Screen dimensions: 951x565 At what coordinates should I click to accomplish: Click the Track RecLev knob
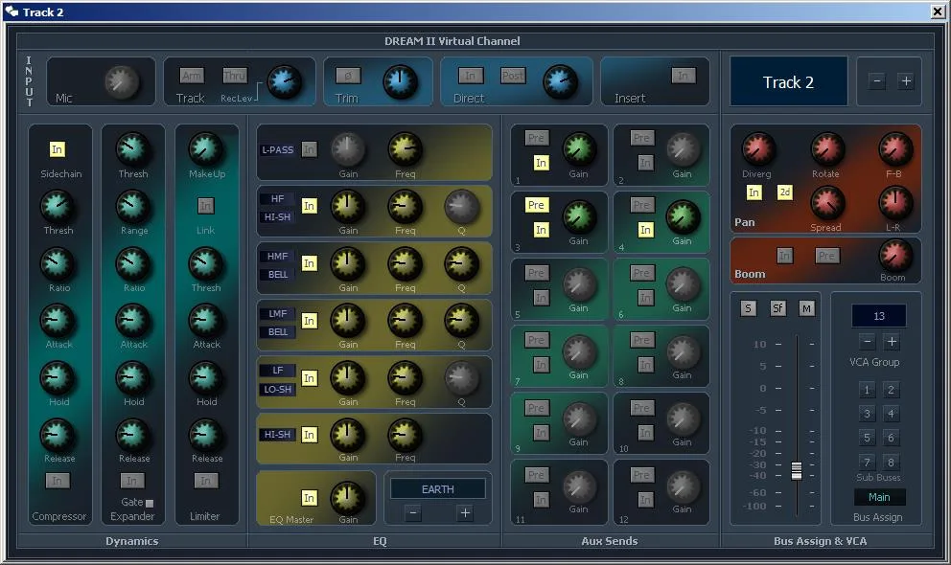pos(285,81)
